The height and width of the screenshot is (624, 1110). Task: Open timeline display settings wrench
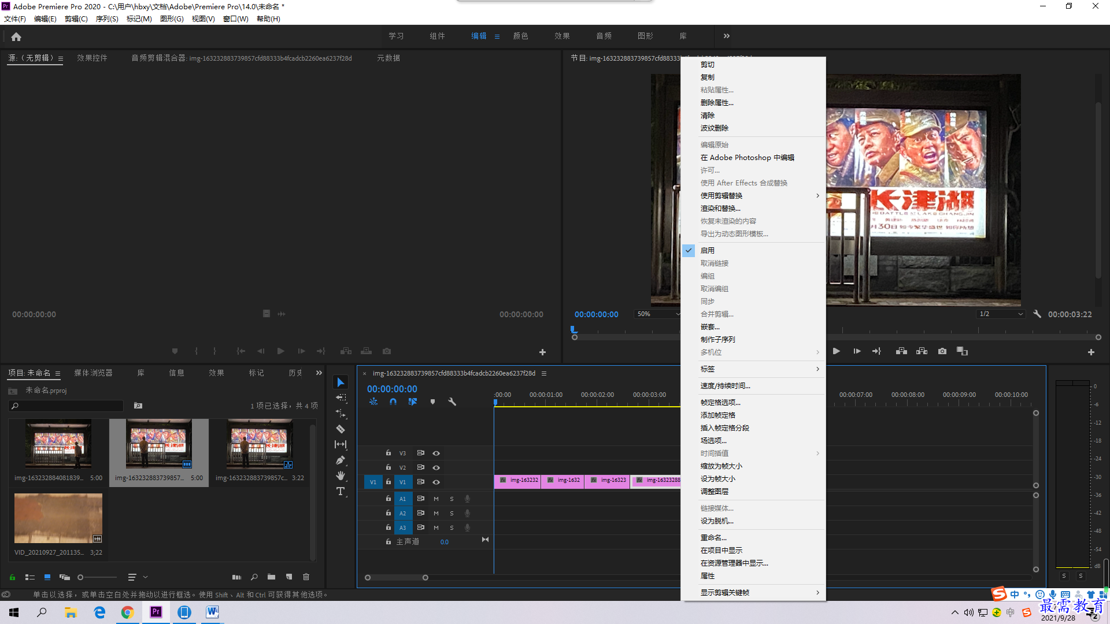pos(452,402)
